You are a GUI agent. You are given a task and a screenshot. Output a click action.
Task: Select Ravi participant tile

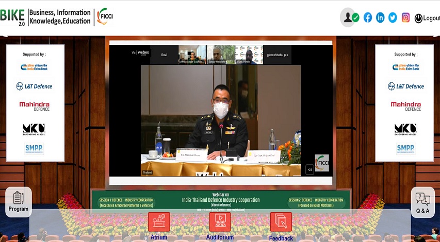pos(164,55)
